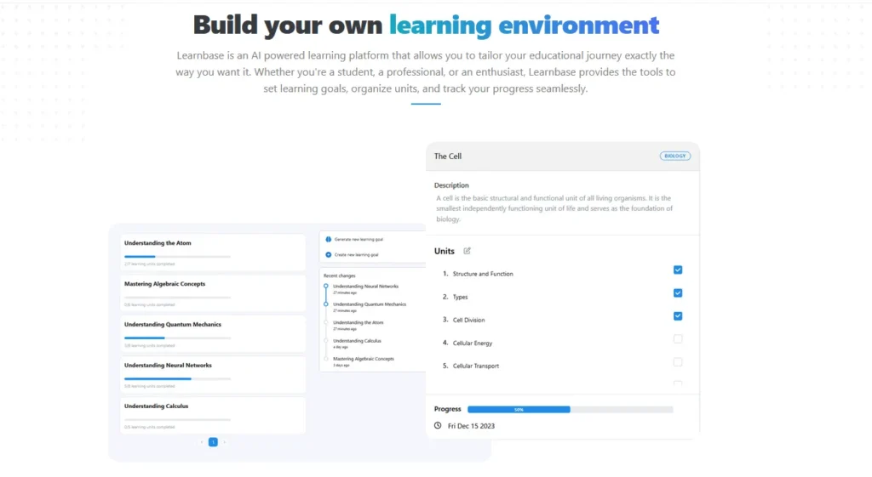872x477 pixels.
Task: Click the Cellular Energy unit label
Action: 472,344
